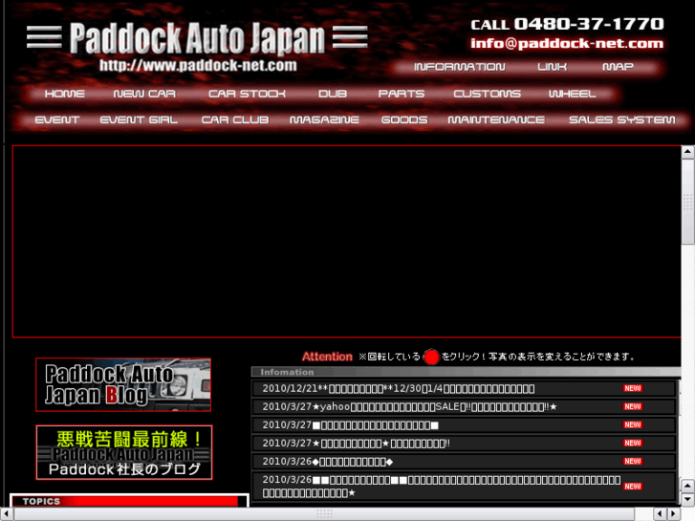Click NEW badge on the 2010/12/21 row

633,388
